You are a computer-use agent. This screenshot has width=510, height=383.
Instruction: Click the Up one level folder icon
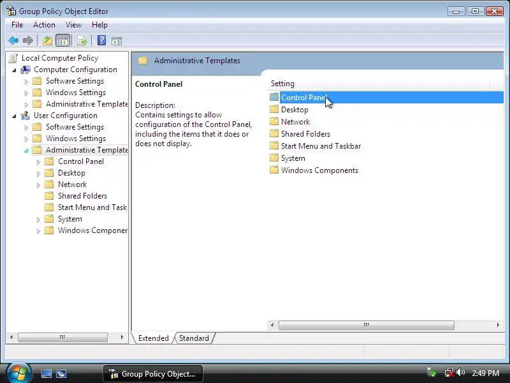pyautogui.click(x=48, y=41)
